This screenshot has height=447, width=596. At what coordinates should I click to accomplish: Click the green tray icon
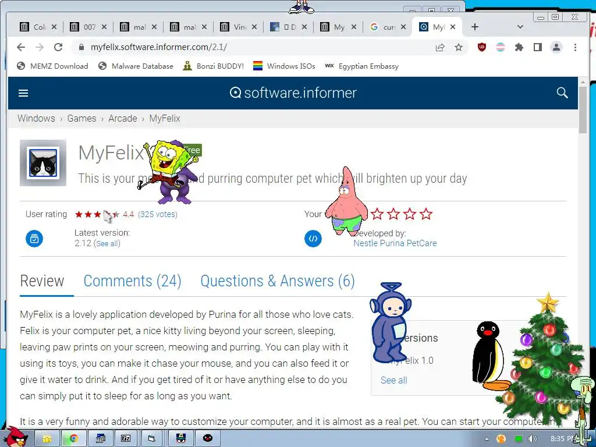click(518, 439)
